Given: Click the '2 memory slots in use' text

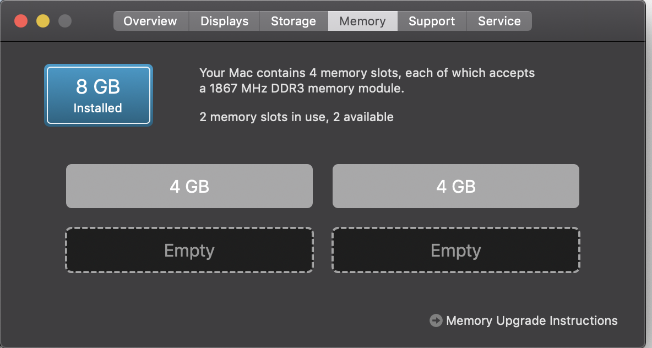Looking at the screenshot, I should coord(264,117).
